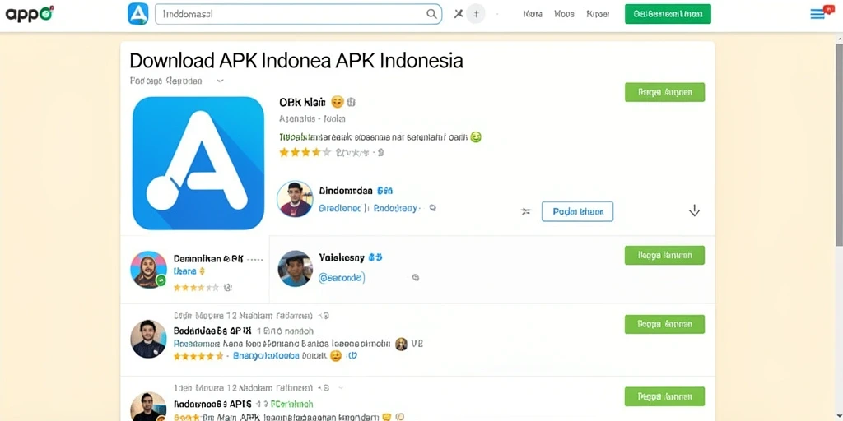Open the Mura menu item

tap(533, 15)
